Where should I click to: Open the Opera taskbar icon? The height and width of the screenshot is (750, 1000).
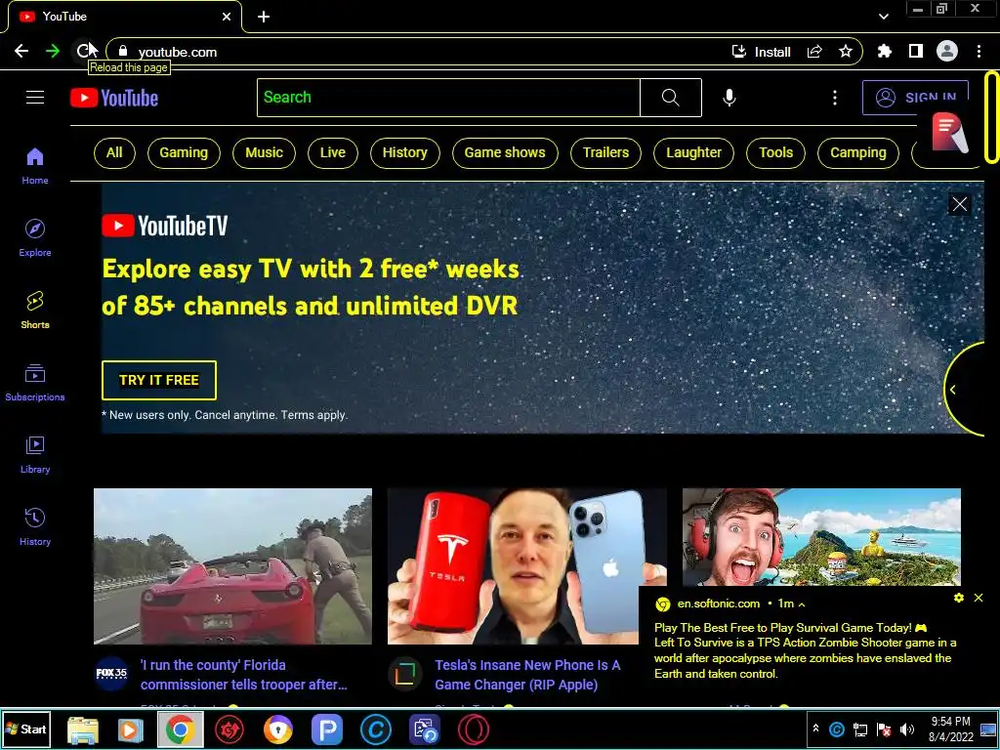[x=474, y=729]
